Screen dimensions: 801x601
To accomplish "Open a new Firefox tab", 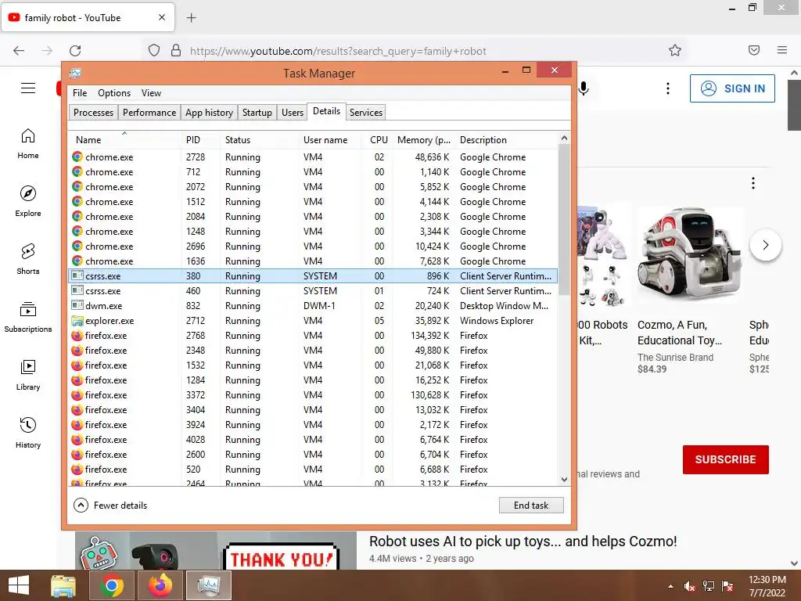I will [x=191, y=18].
